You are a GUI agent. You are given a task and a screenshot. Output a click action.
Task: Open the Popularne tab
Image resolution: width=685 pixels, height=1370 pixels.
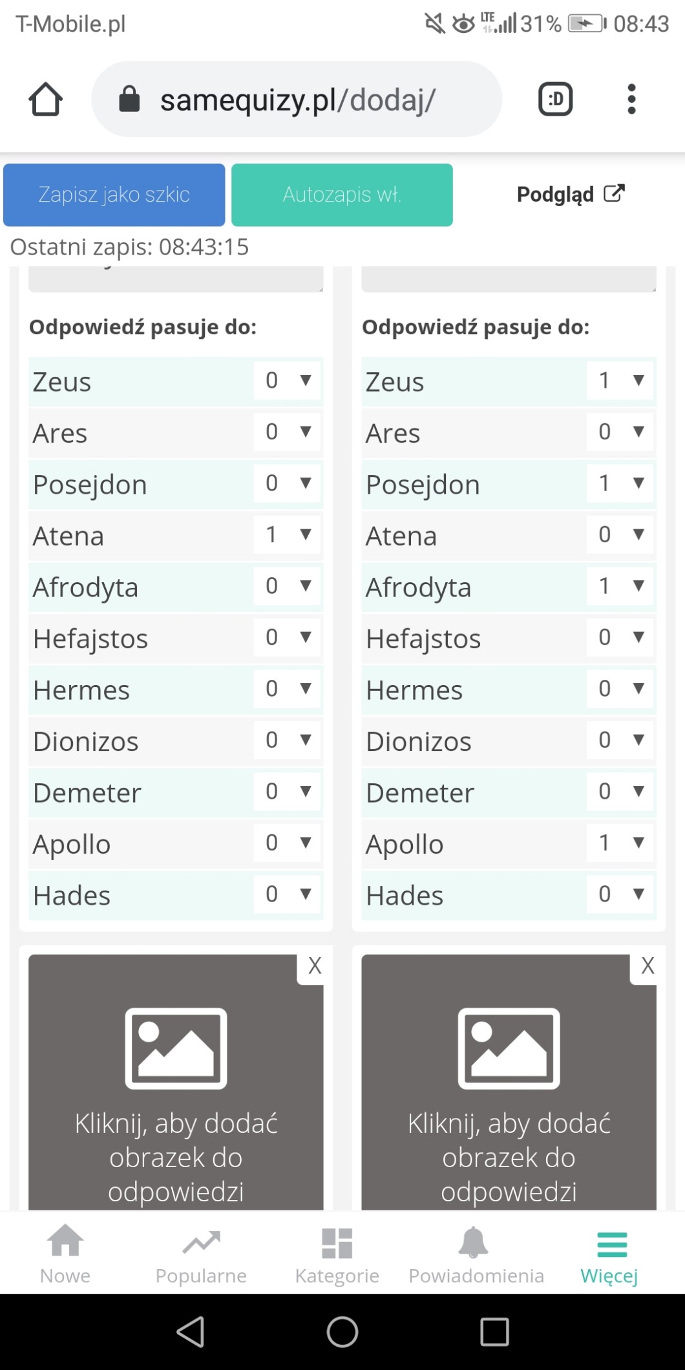(201, 1254)
